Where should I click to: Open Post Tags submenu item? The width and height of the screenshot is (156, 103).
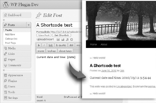11,43
